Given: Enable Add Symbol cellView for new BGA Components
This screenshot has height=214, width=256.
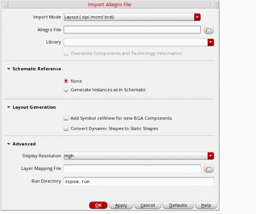Looking at the screenshot, I should [x=66, y=118].
